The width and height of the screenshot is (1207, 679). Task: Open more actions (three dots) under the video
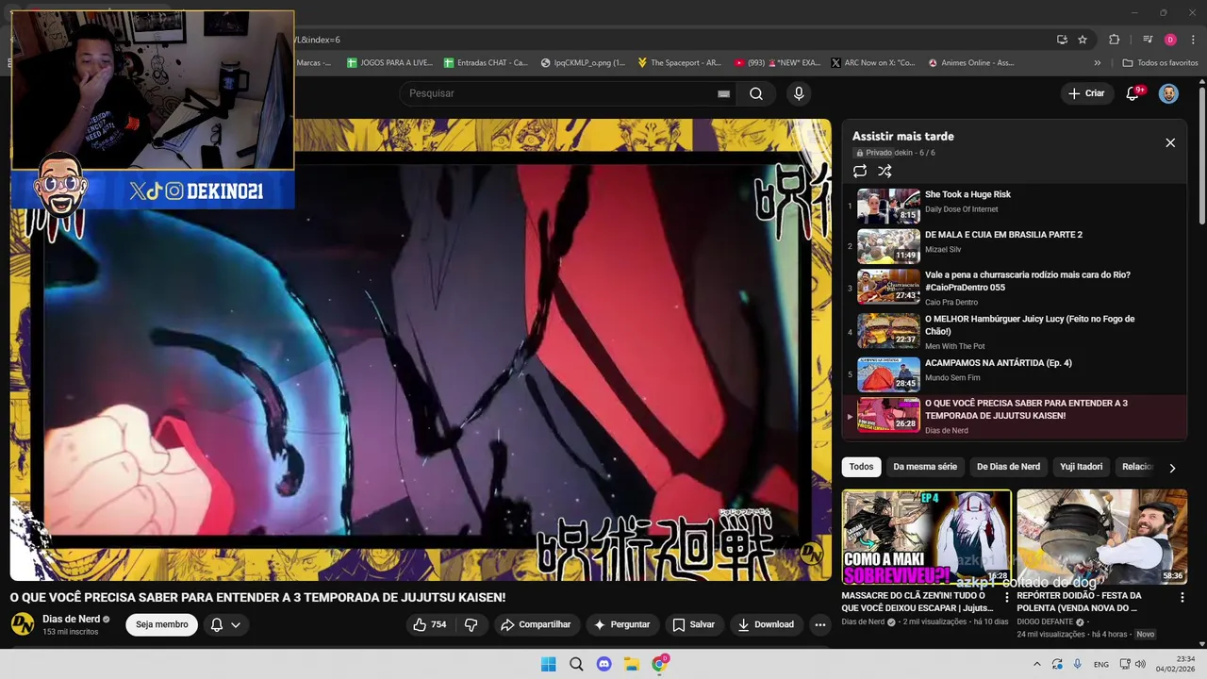820,624
